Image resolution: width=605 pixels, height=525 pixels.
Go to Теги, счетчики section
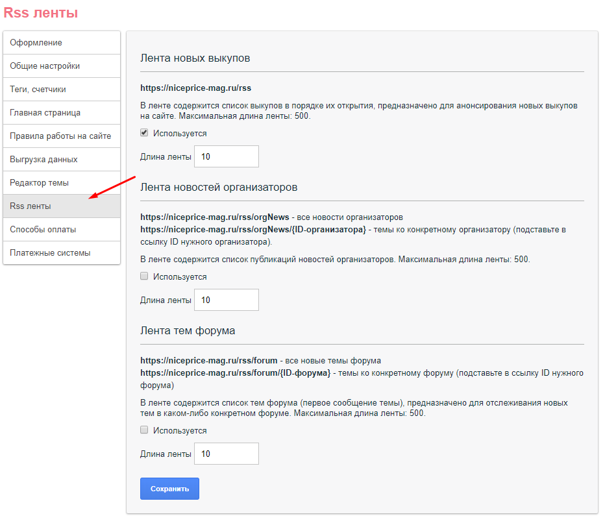62,90
